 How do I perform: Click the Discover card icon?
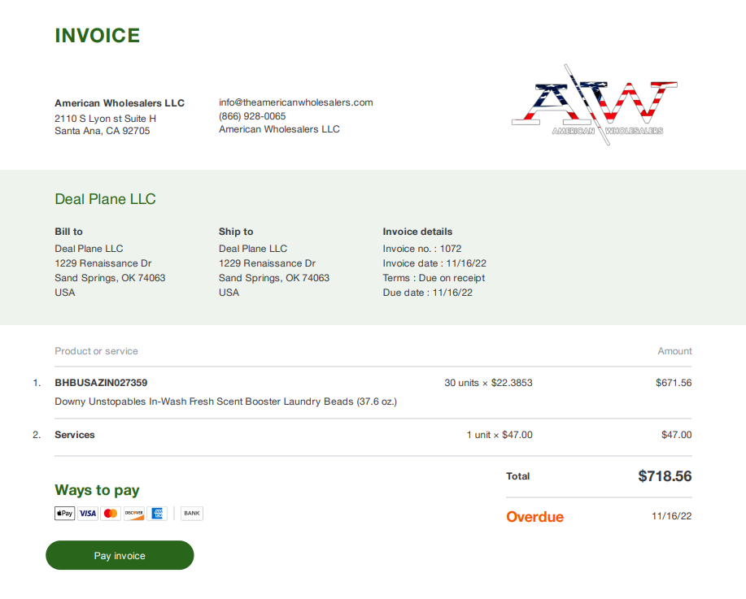134,514
